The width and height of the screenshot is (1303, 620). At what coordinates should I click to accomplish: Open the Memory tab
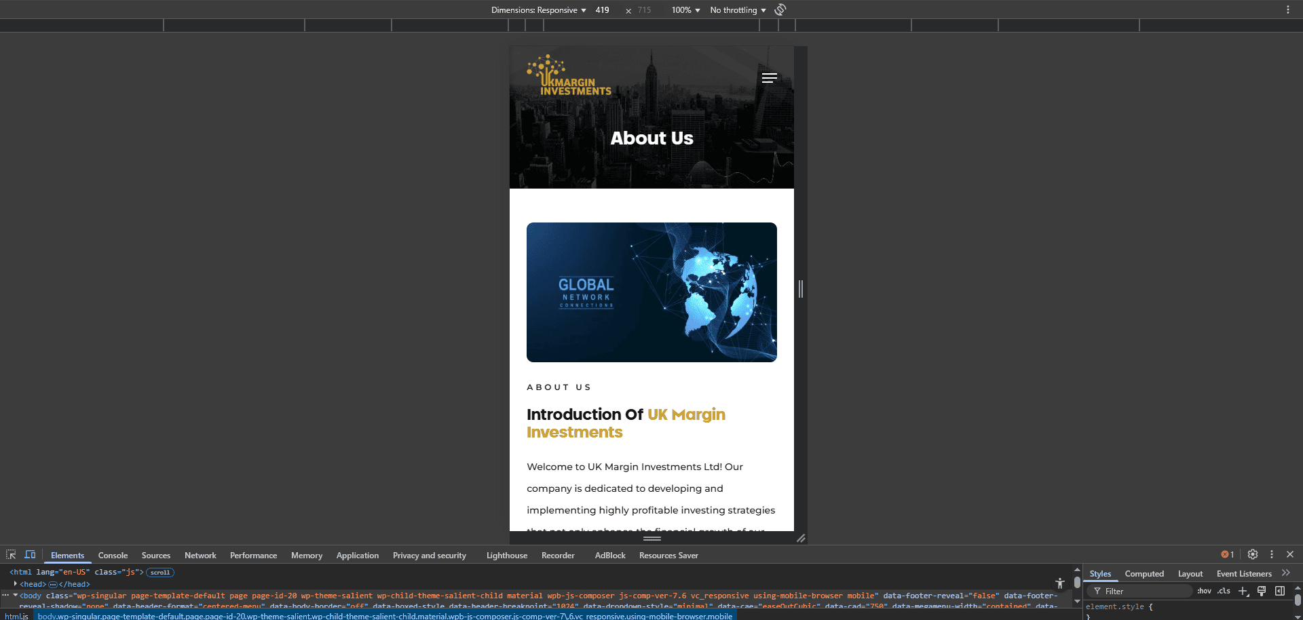click(307, 555)
